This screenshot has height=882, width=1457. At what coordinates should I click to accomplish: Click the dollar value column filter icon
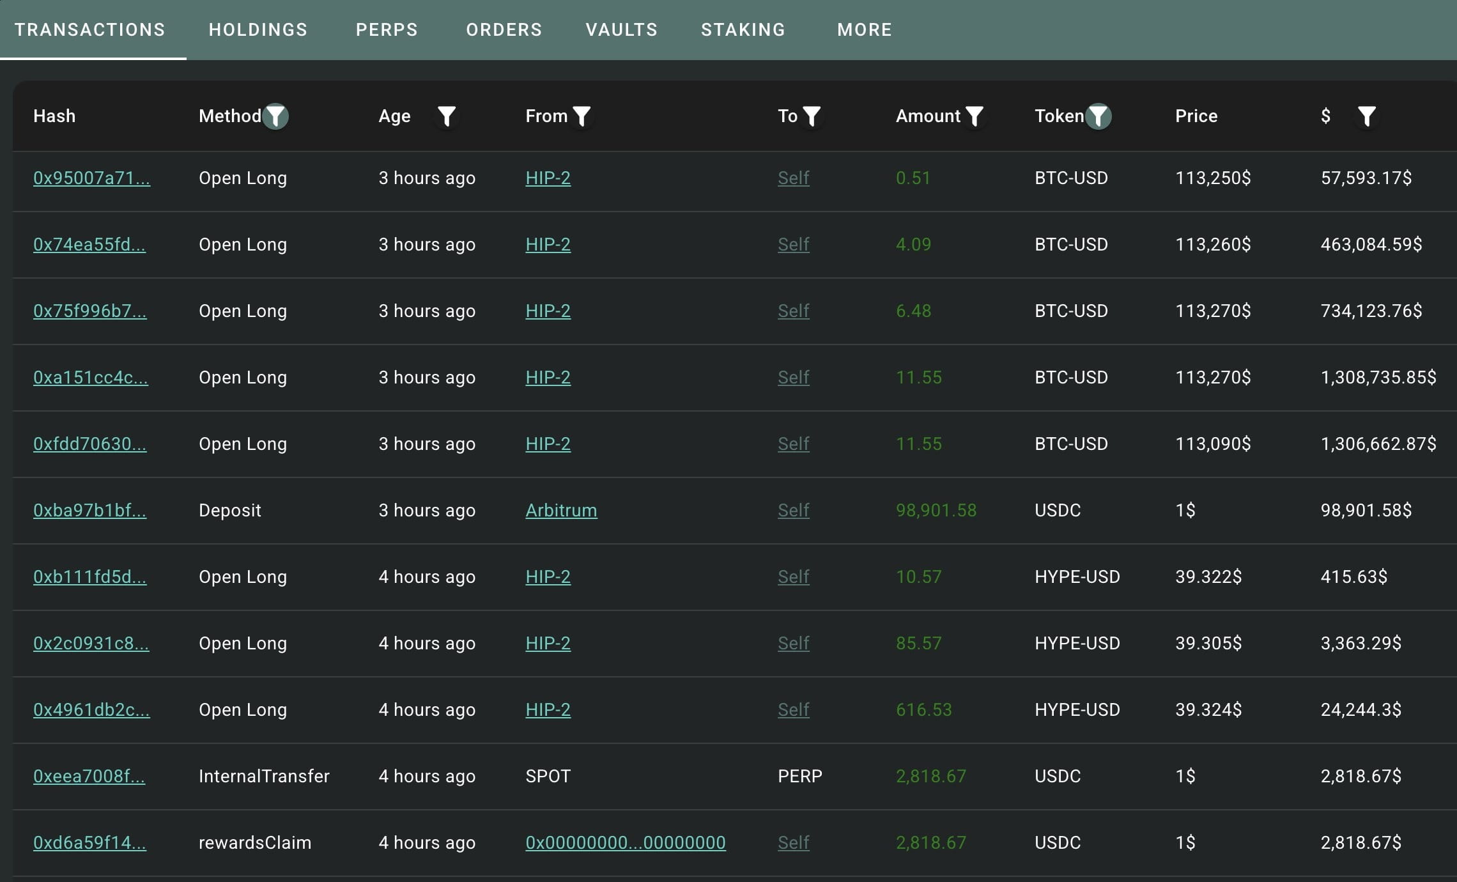(x=1366, y=116)
